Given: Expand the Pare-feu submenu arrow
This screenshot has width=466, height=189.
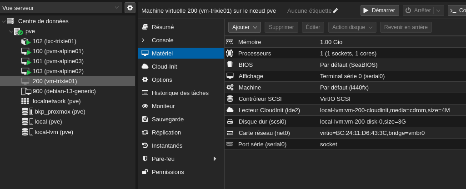Looking at the screenshot, I should pyautogui.click(x=215, y=159).
